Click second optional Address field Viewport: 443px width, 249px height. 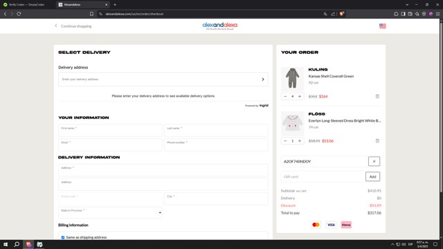tap(163, 184)
